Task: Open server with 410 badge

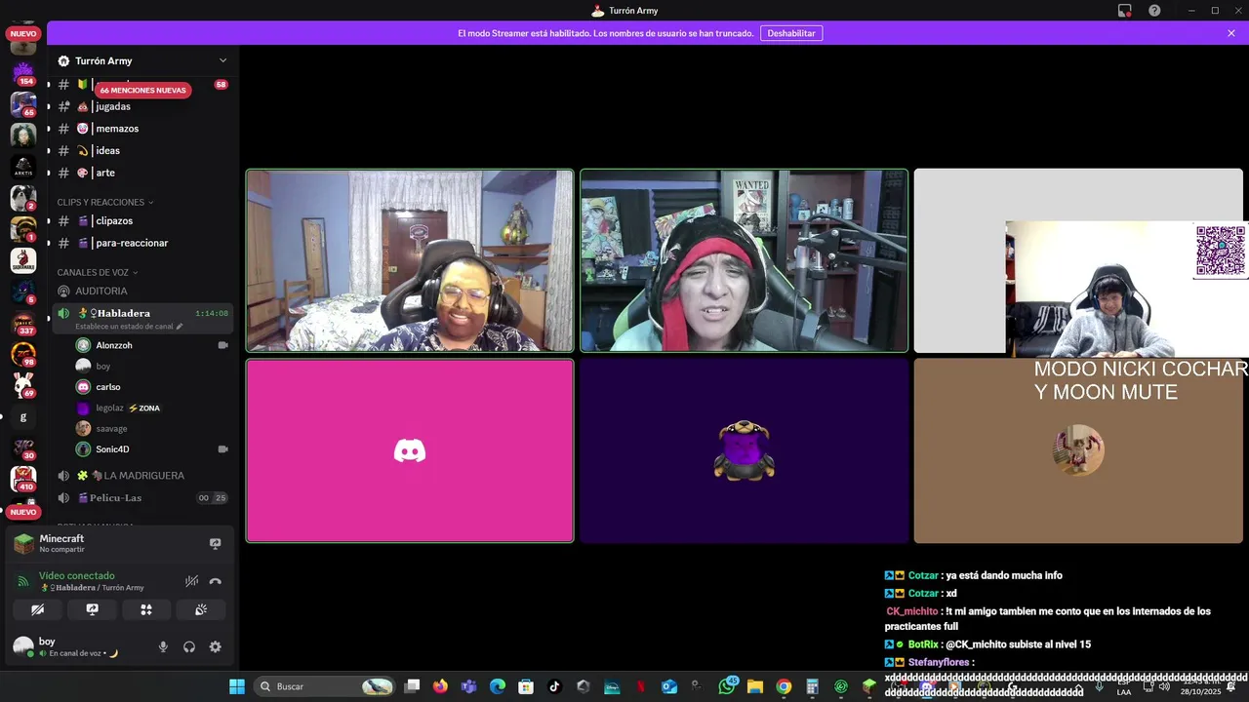Action: [23, 479]
